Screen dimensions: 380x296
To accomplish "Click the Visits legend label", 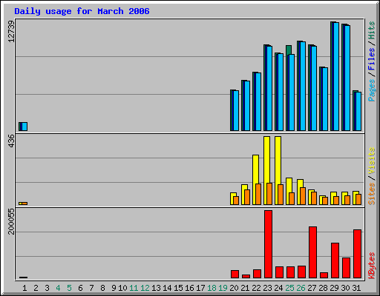I will [371, 161].
